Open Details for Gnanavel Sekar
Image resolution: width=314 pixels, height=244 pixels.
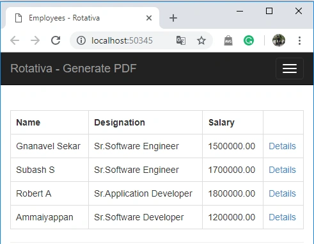pyautogui.click(x=282, y=146)
